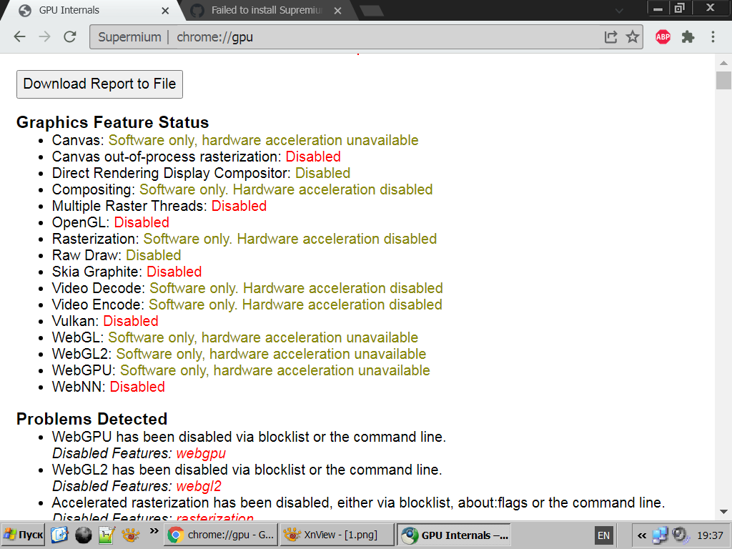Launch XnView from the quick launch
This screenshot has width=732, height=549.
pos(131,535)
